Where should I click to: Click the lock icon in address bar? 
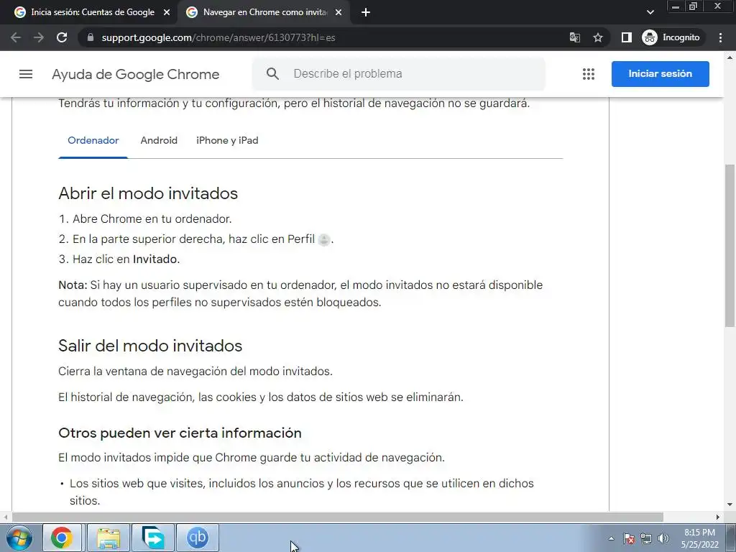point(91,37)
